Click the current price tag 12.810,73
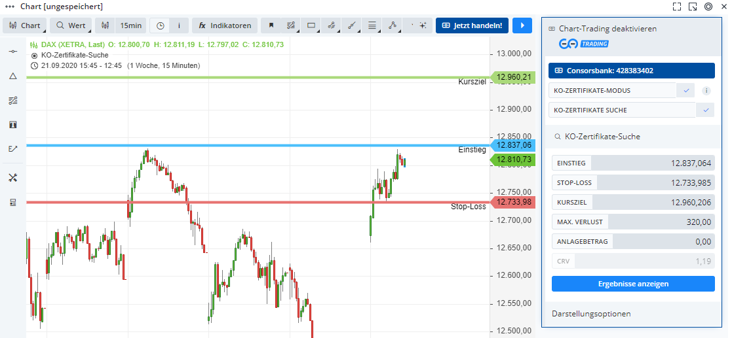This screenshot has width=732, height=338. (512, 160)
